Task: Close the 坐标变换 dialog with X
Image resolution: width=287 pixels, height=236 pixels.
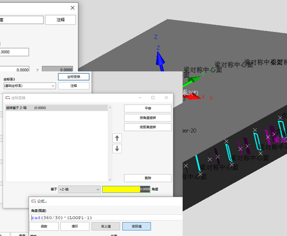Action: click(166, 97)
